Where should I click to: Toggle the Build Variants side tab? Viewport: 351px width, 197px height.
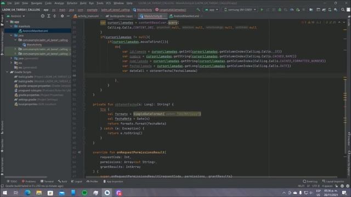coord(2,166)
